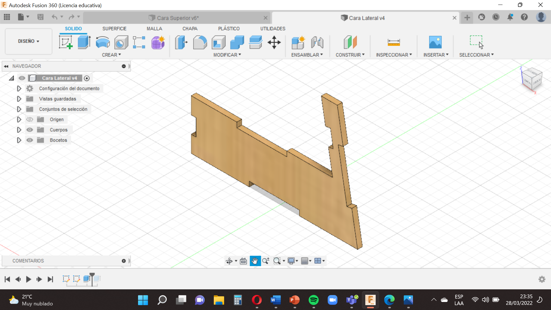Select the Insert image decal tool
This screenshot has width=551, height=310.
pyautogui.click(x=435, y=42)
